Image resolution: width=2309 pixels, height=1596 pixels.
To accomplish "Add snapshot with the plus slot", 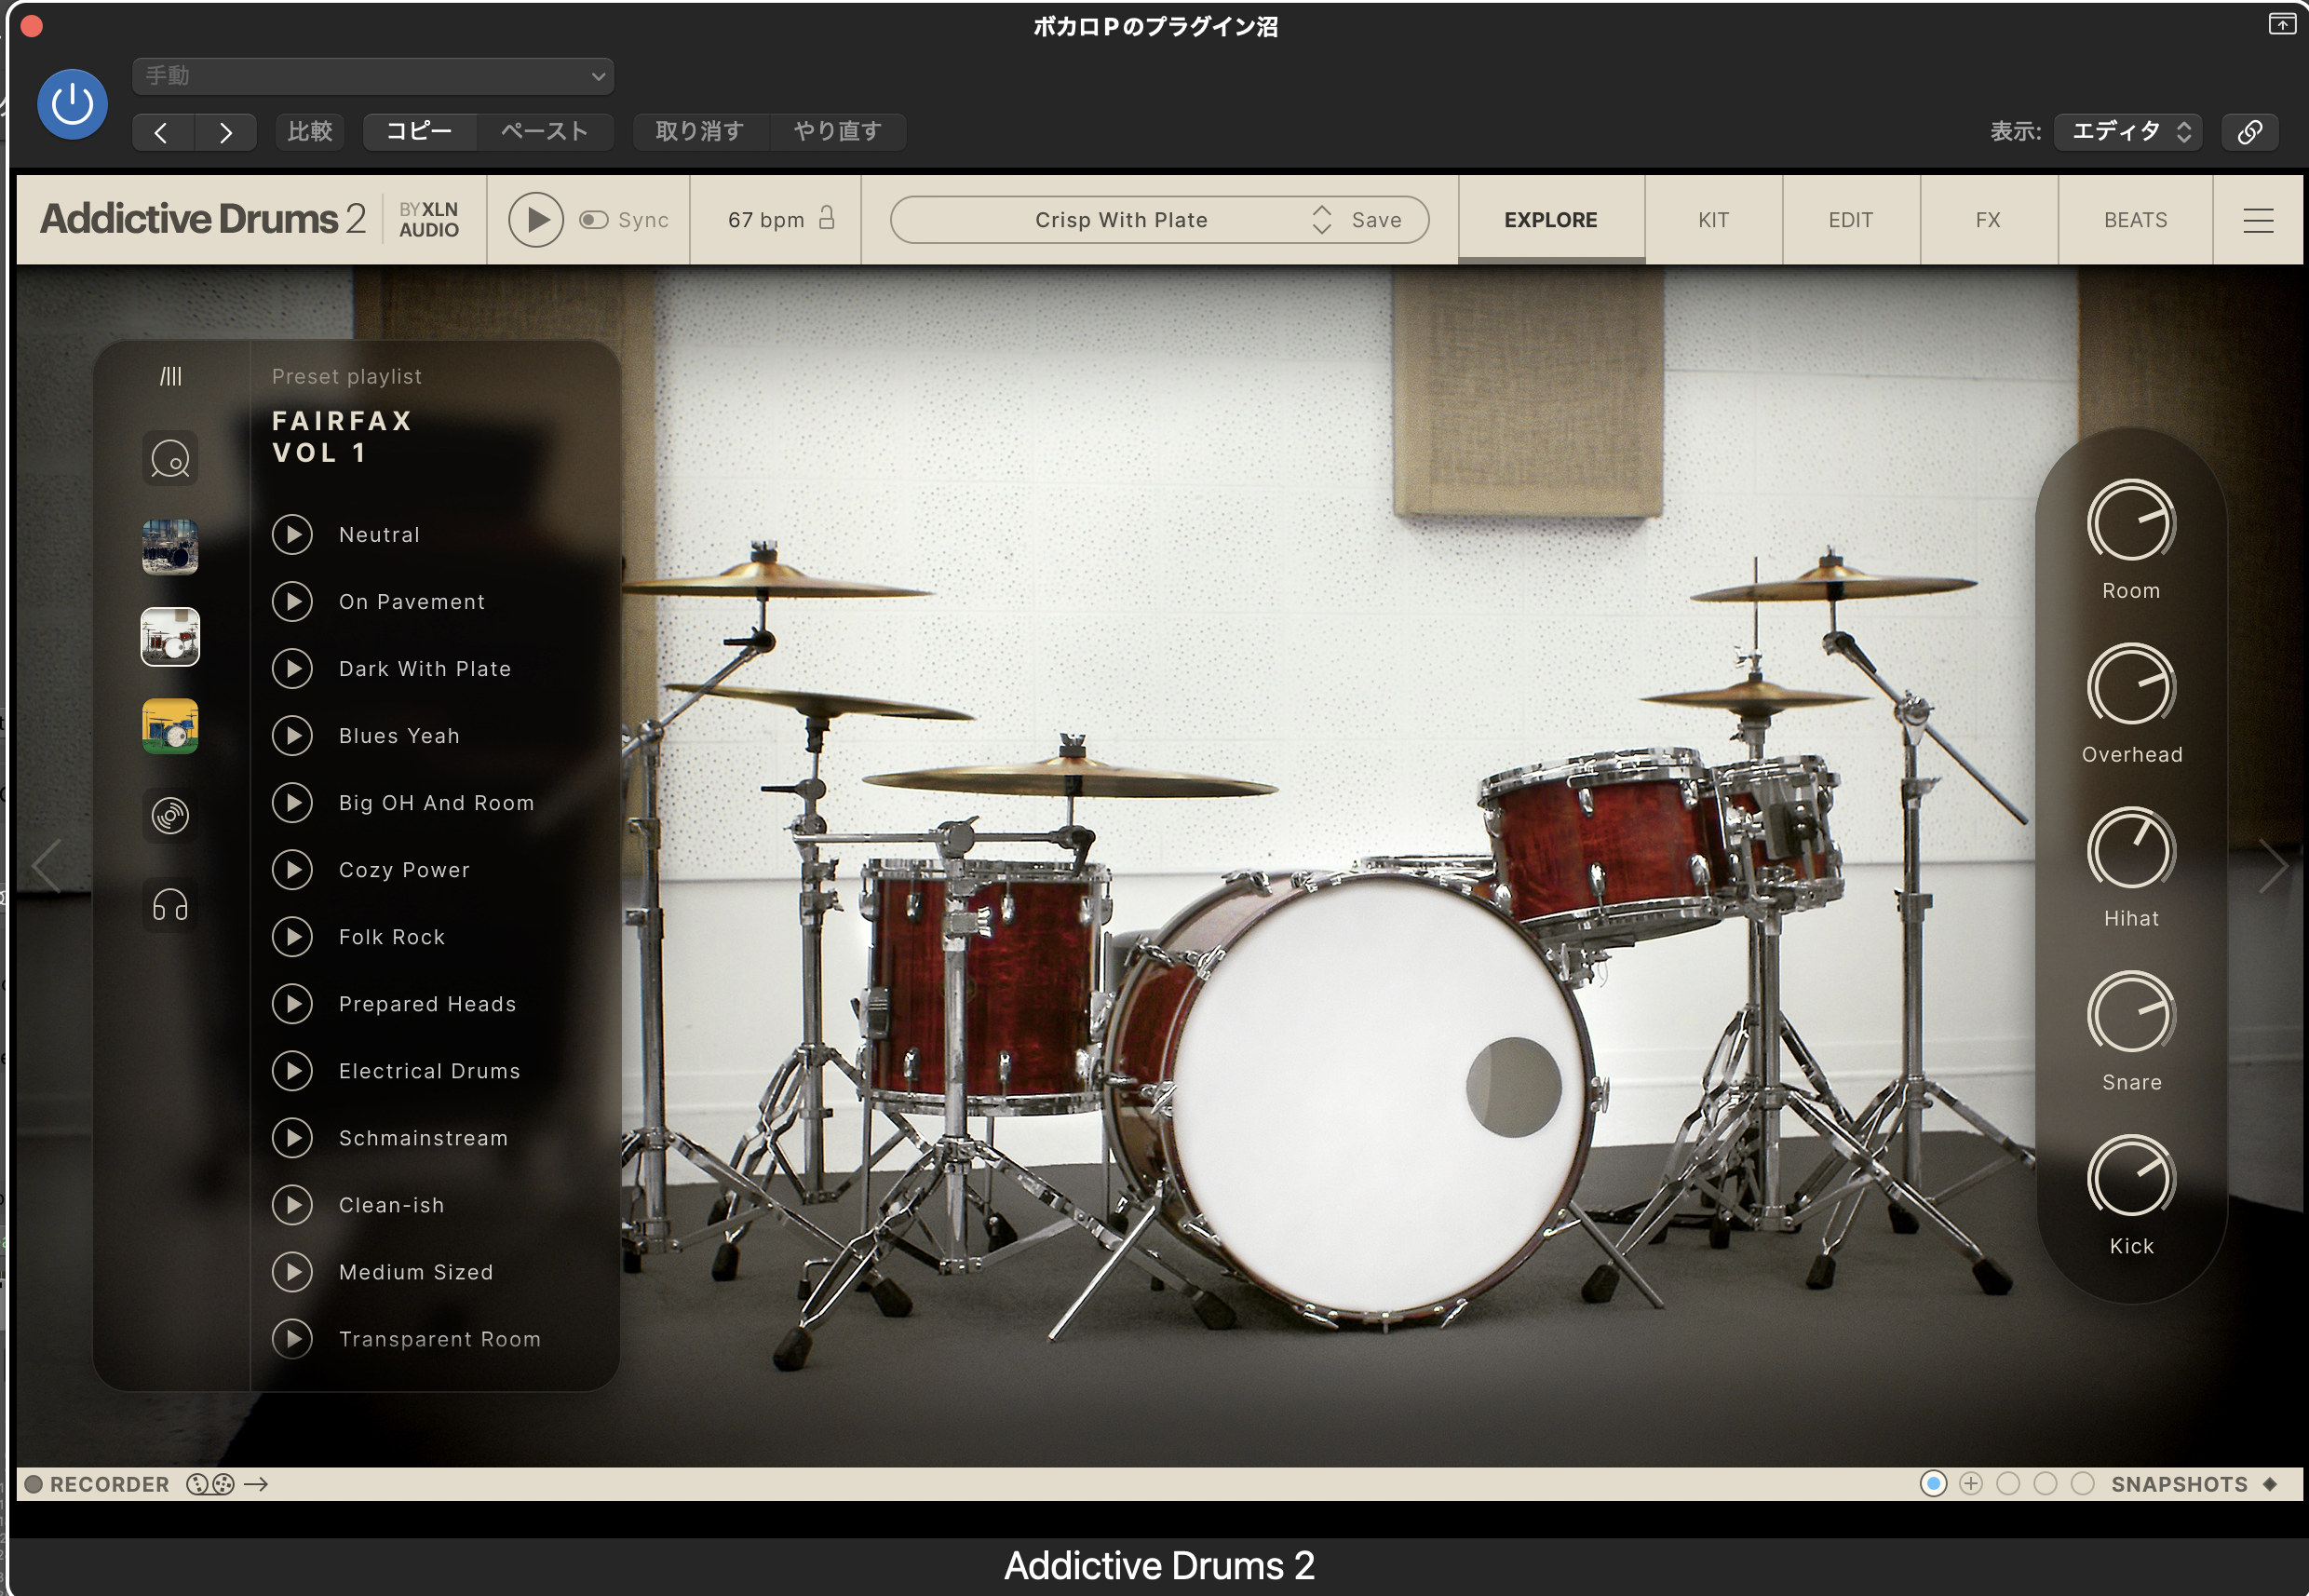I will pyautogui.click(x=1971, y=1484).
